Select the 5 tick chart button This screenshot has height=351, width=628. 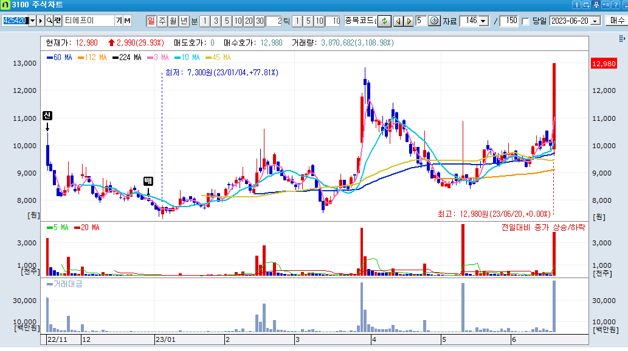tap(308, 21)
